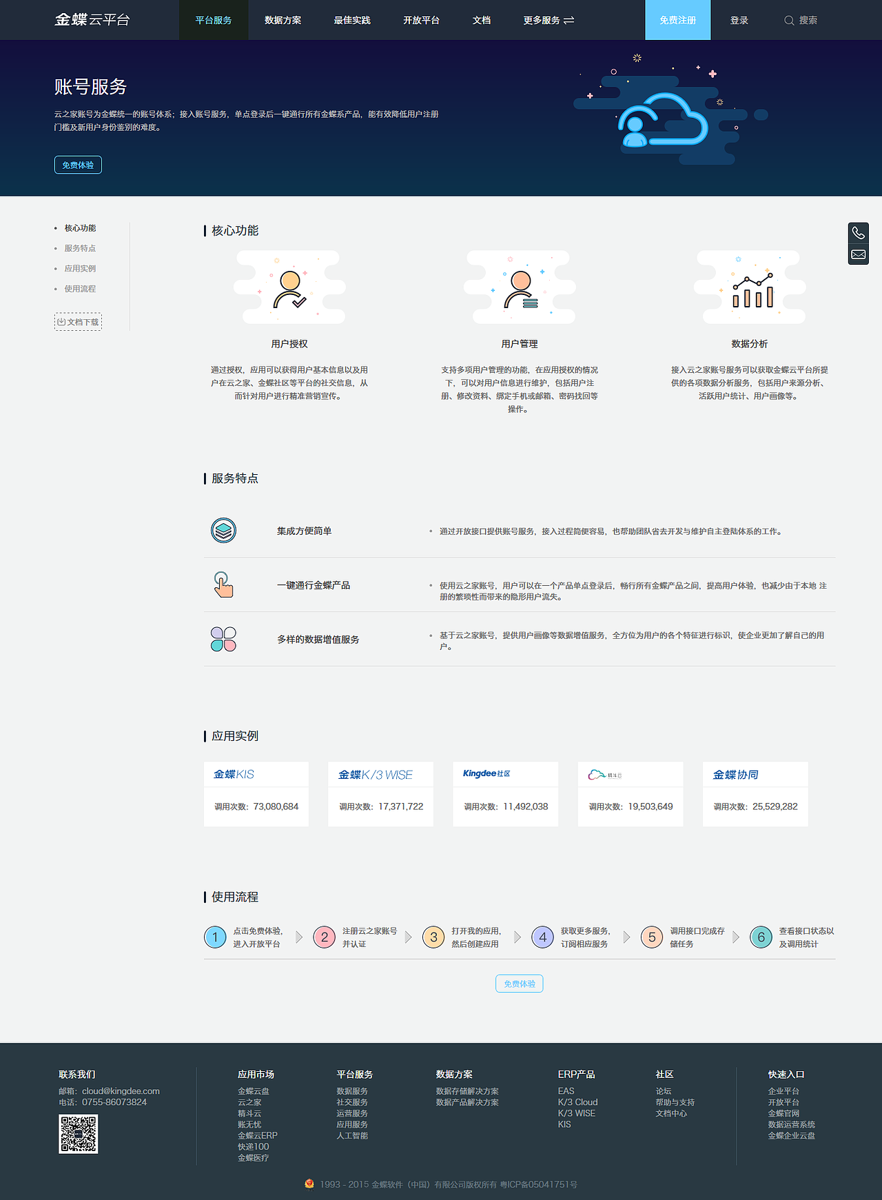Click step 1 circle in 使用流程
The image size is (882, 1200).
[215, 937]
